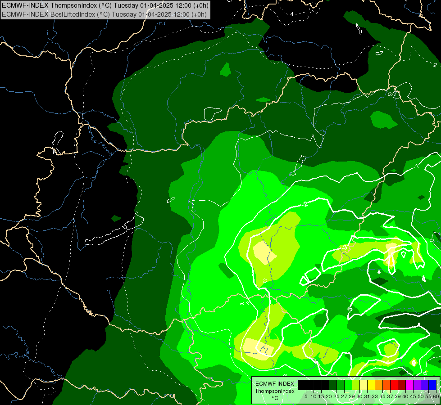Click the legend tick value 30
The image size is (441, 405).
pyautogui.click(x=360, y=396)
